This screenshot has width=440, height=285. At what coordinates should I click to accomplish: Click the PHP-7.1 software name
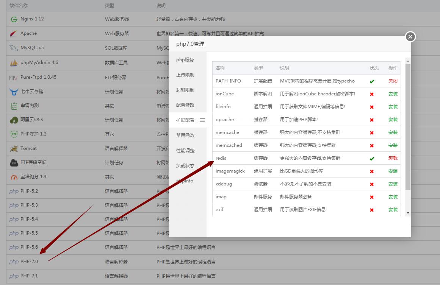(29, 276)
